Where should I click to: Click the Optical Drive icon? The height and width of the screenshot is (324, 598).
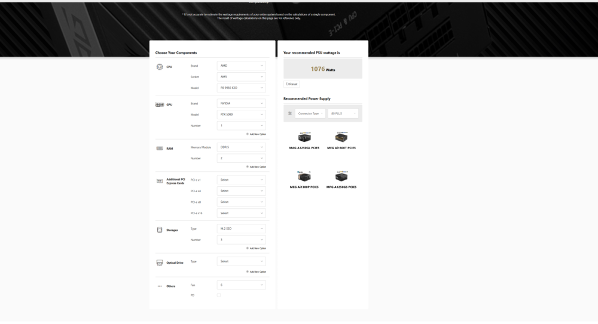(160, 263)
